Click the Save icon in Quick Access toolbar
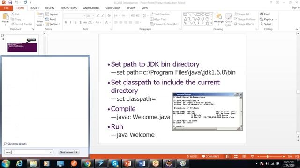 coord(10,2)
